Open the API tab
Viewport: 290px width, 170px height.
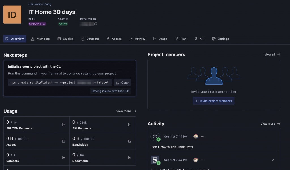199,39
